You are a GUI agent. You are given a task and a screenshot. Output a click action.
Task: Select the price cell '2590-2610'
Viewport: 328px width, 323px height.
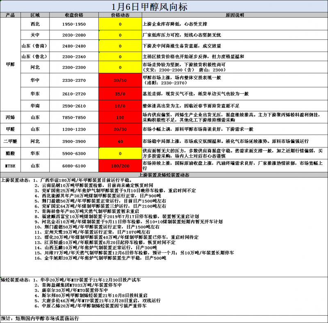pos(74,106)
